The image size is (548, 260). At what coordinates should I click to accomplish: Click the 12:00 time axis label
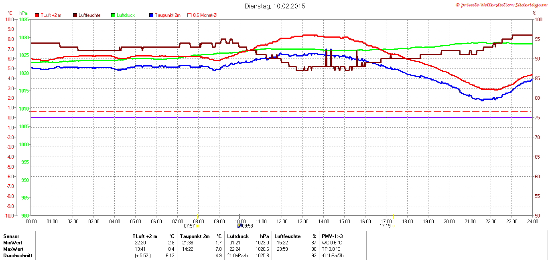(282, 221)
